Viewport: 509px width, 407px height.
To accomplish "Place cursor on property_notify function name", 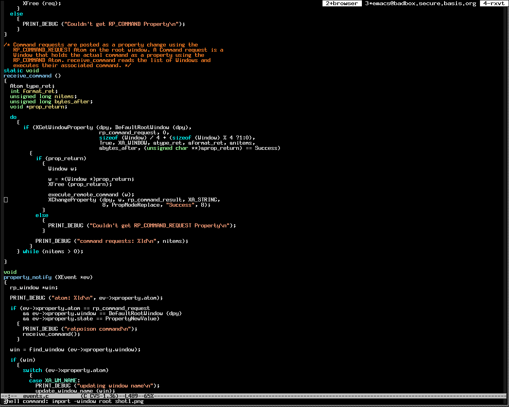I will click(x=27, y=277).
